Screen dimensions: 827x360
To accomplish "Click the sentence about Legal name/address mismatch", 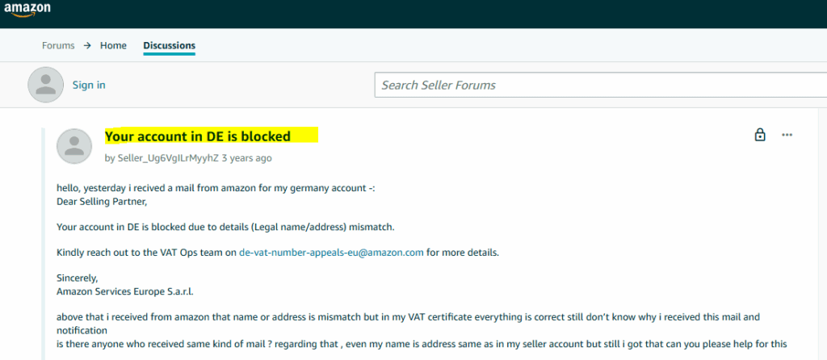I will [225, 227].
